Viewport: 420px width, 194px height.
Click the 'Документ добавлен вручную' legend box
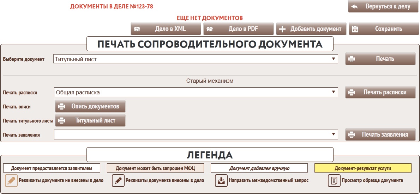coord(259,168)
